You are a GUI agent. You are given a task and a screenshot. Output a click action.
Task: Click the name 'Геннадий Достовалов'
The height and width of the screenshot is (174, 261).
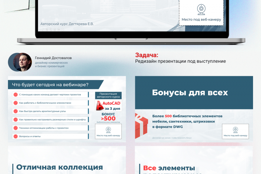[x=53, y=58]
